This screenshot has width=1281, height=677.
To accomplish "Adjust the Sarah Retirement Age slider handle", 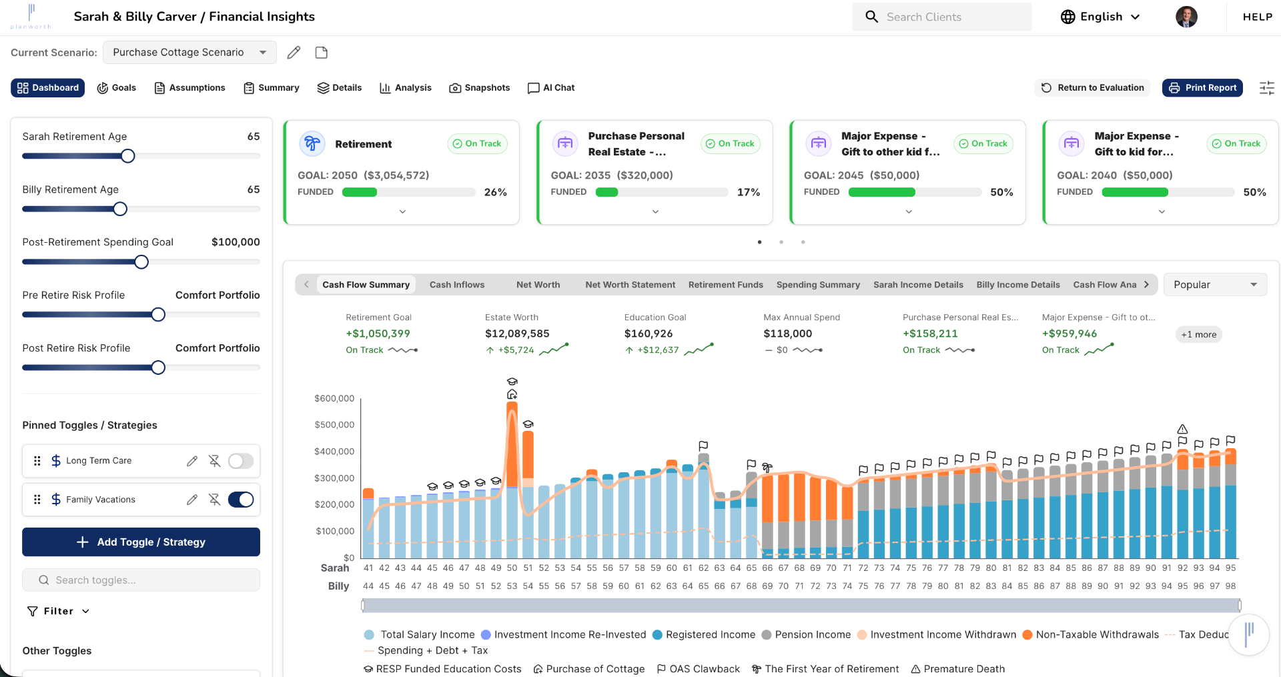I will pyautogui.click(x=128, y=156).
